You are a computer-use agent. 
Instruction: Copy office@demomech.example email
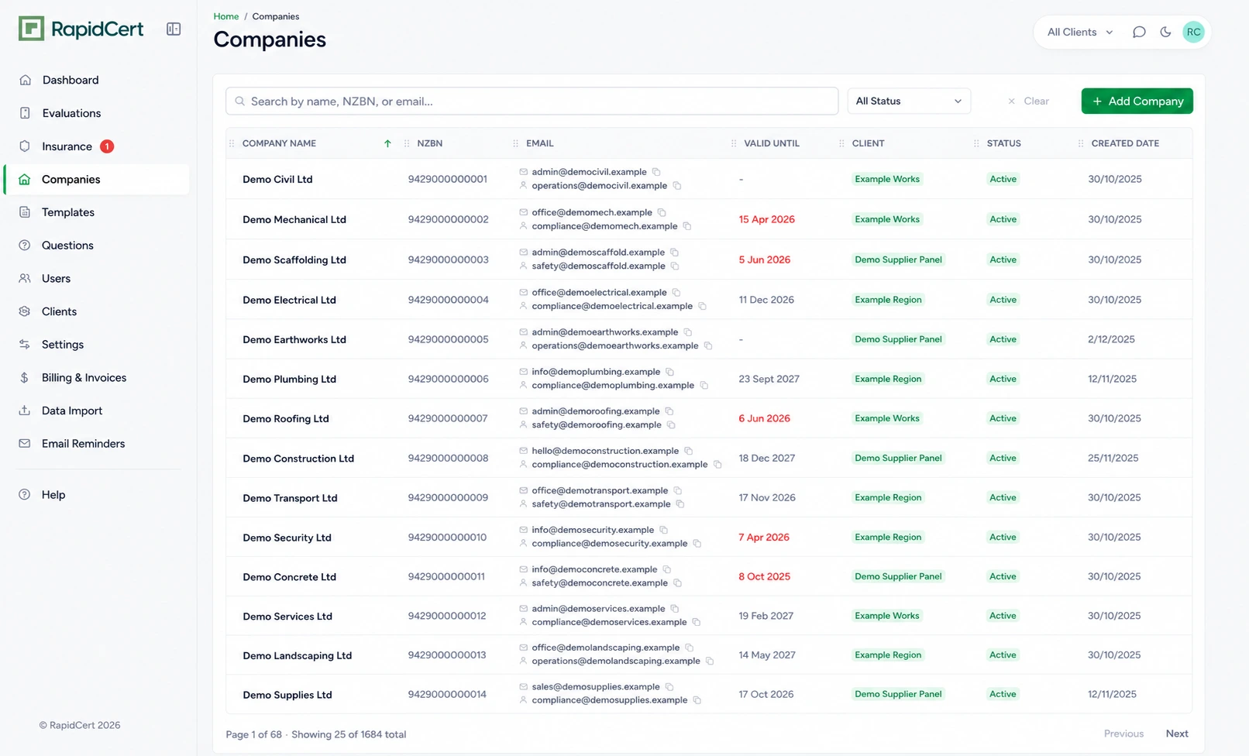tap(662, 212)
